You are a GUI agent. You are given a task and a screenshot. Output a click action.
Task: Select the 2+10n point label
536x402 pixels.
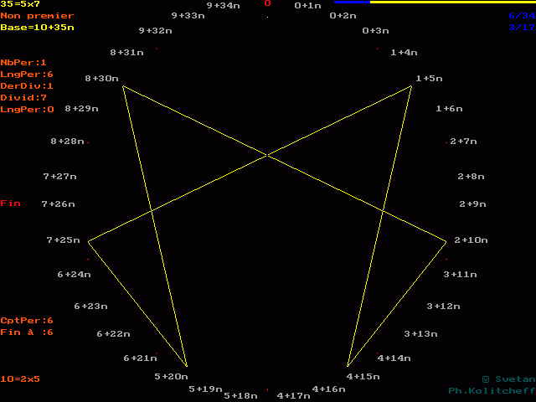pyautogui.click(x=471, y=240)
